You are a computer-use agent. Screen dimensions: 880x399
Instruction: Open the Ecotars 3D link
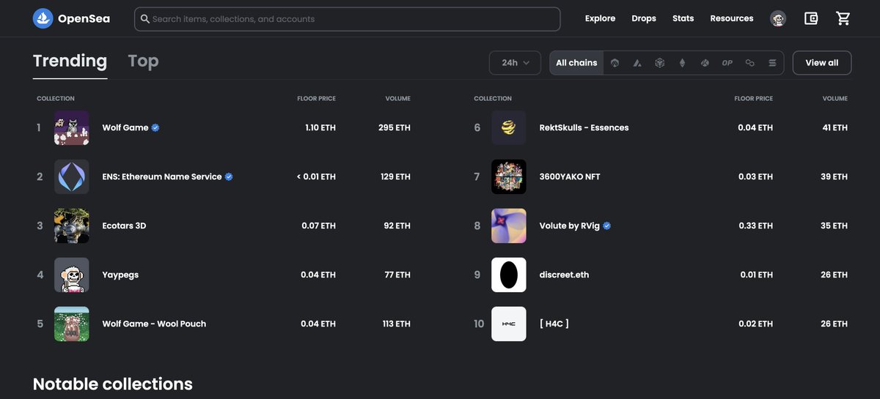[x=124, y=225]
